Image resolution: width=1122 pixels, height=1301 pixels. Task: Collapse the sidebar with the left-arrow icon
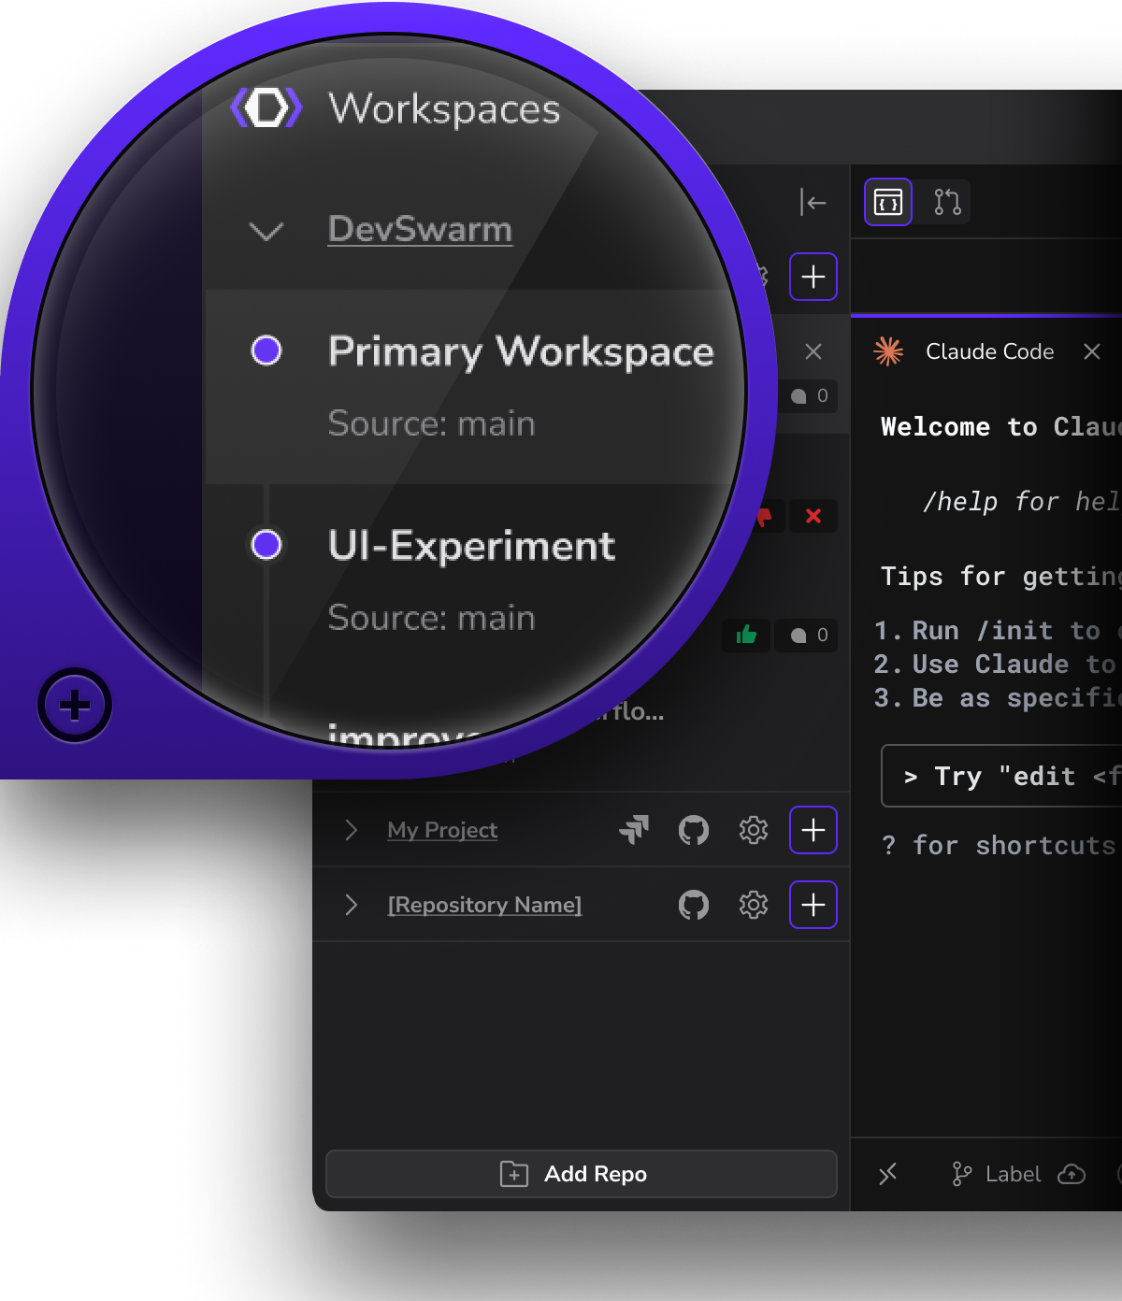tap(813, 202)
